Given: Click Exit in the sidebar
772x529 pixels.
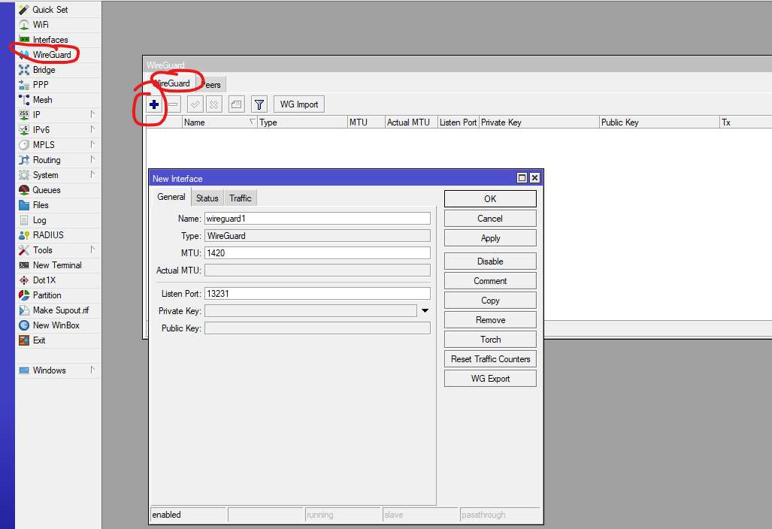Looking at the screenshot, I should (x=58, y=340).
